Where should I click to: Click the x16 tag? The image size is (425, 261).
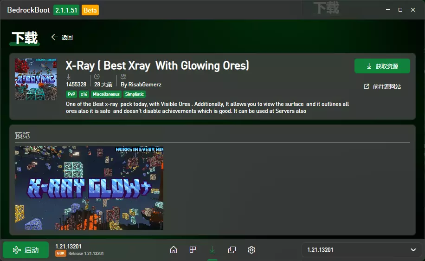[x=84, y=94]
